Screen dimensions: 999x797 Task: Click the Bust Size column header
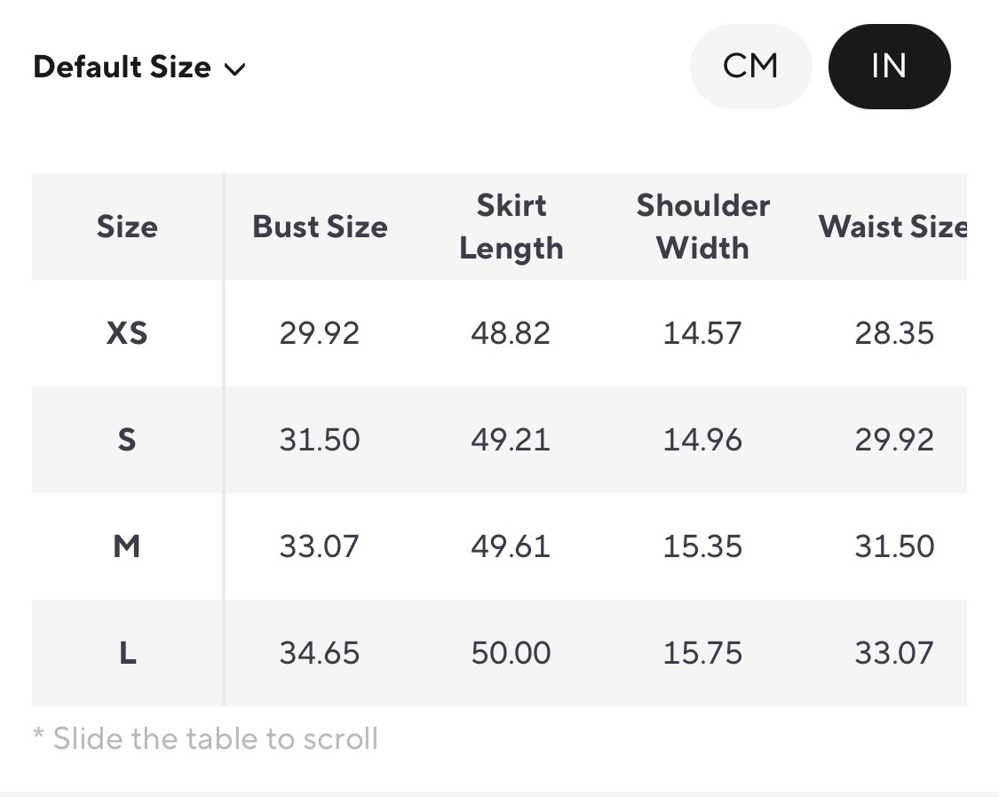pyautogui.click(x=320, y=227)
